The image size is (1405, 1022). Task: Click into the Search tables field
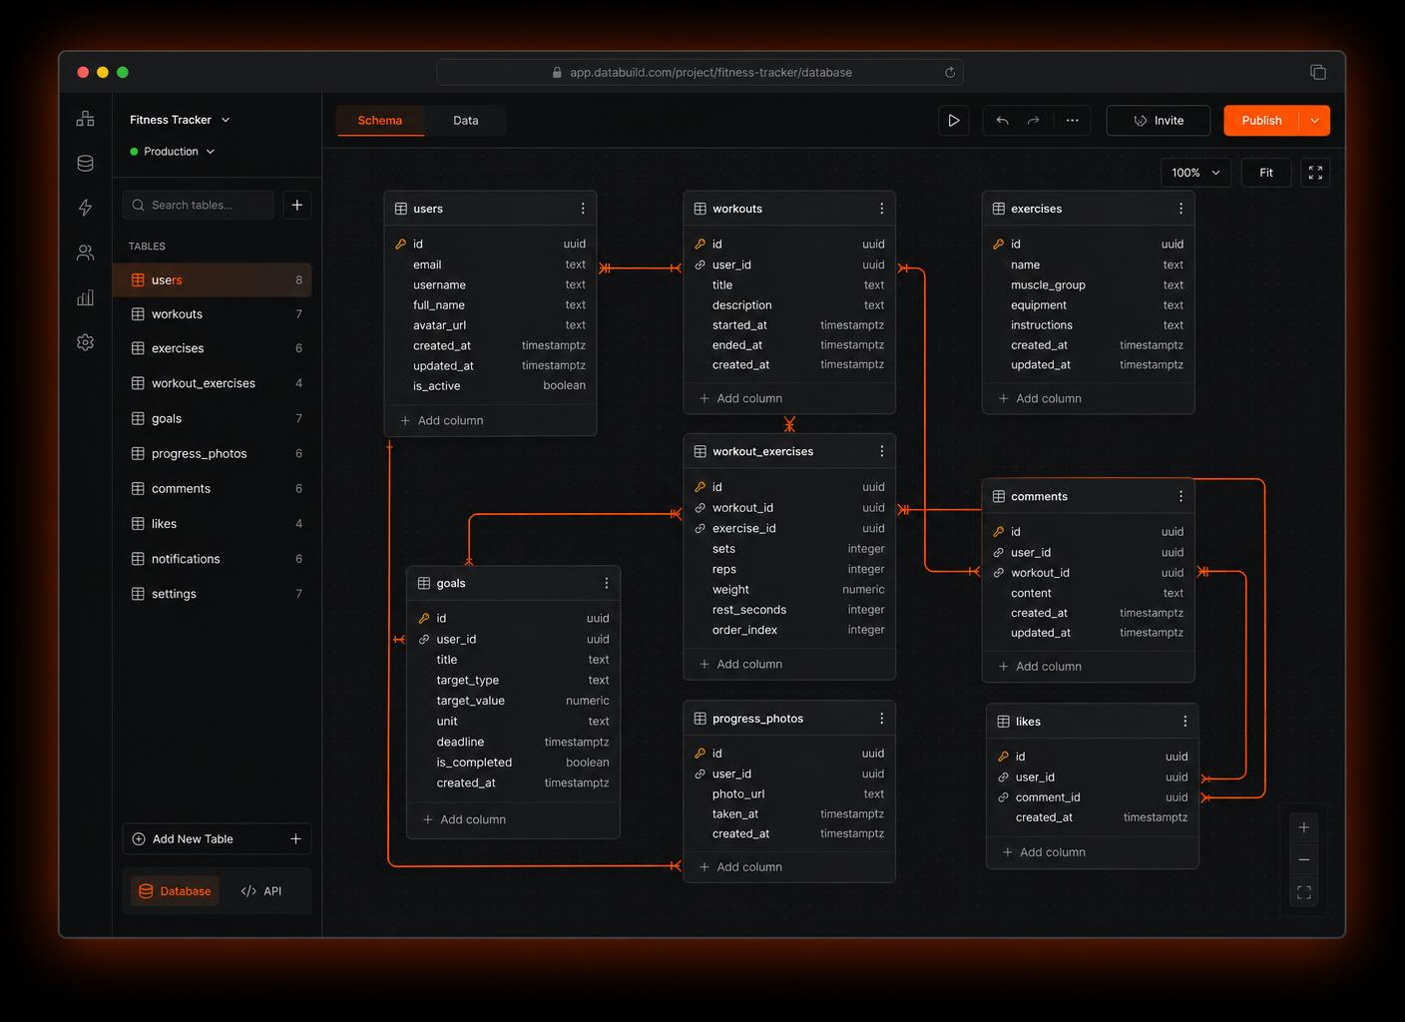[199, 205]
